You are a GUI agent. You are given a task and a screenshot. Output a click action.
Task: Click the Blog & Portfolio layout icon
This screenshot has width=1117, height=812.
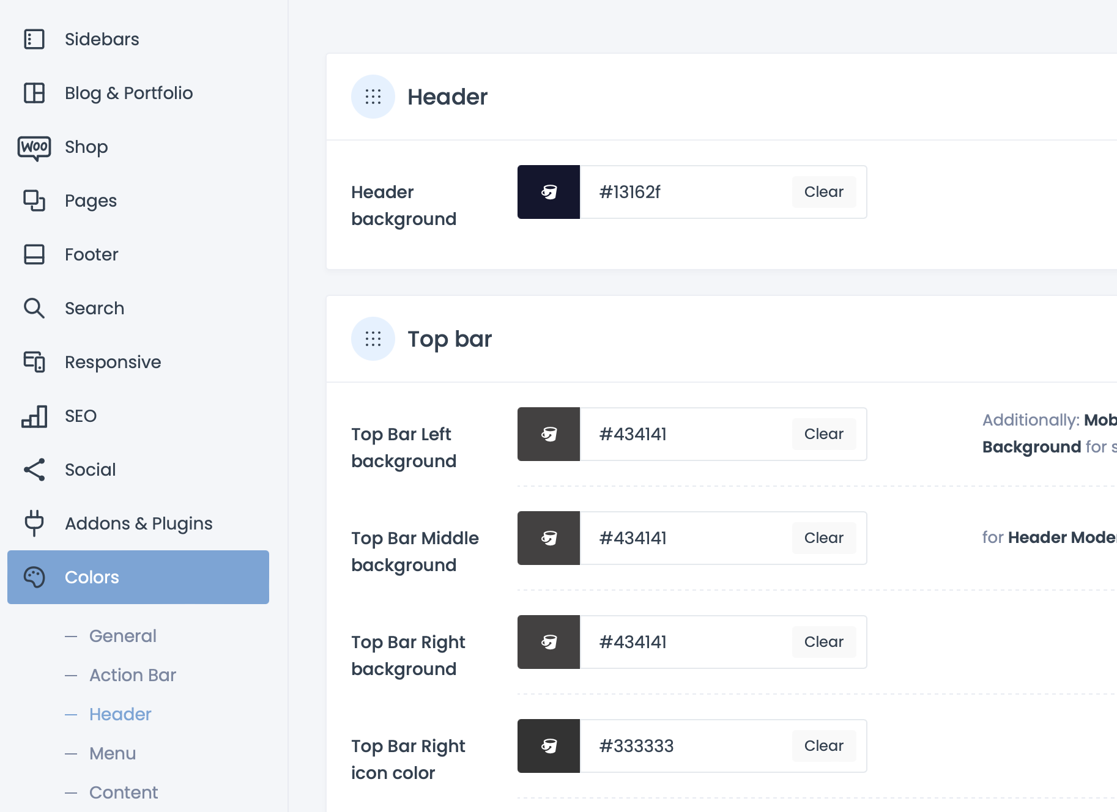pos(34,93)
